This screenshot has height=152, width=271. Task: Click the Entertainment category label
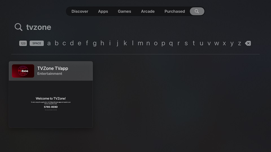50,73
